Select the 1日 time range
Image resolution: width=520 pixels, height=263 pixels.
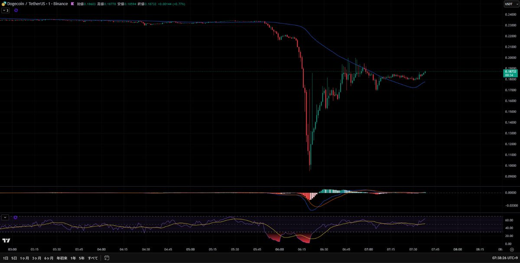pos(6,258)
